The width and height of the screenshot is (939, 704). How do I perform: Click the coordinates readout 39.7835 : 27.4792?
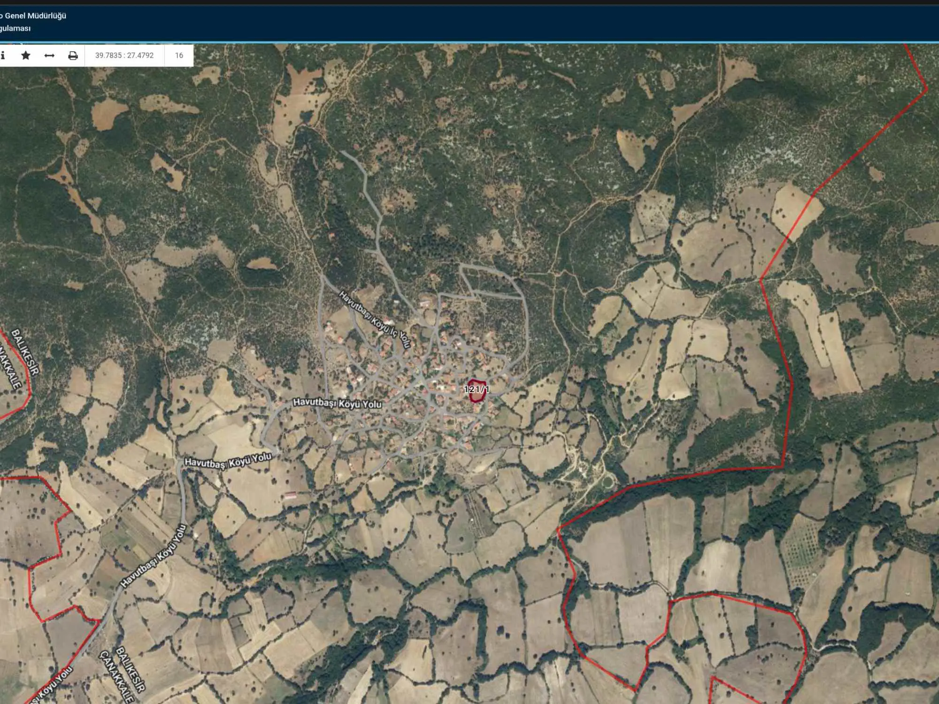[x=124, y=55]
